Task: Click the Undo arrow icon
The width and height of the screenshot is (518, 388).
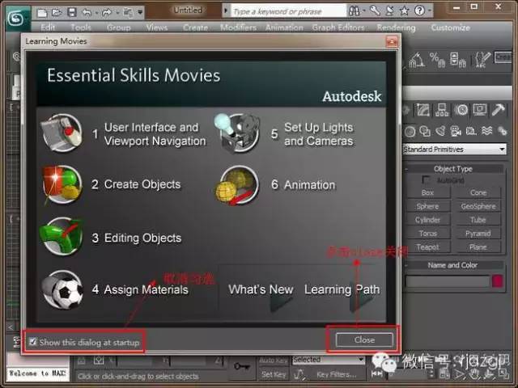Action: tap(88, 13)
